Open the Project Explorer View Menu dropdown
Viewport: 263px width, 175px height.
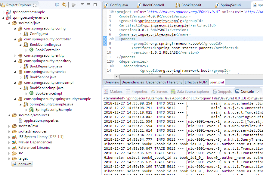click(x=82, y=5)
